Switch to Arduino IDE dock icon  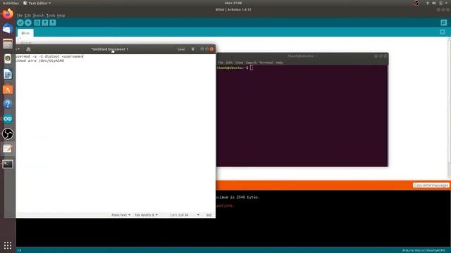8,119
